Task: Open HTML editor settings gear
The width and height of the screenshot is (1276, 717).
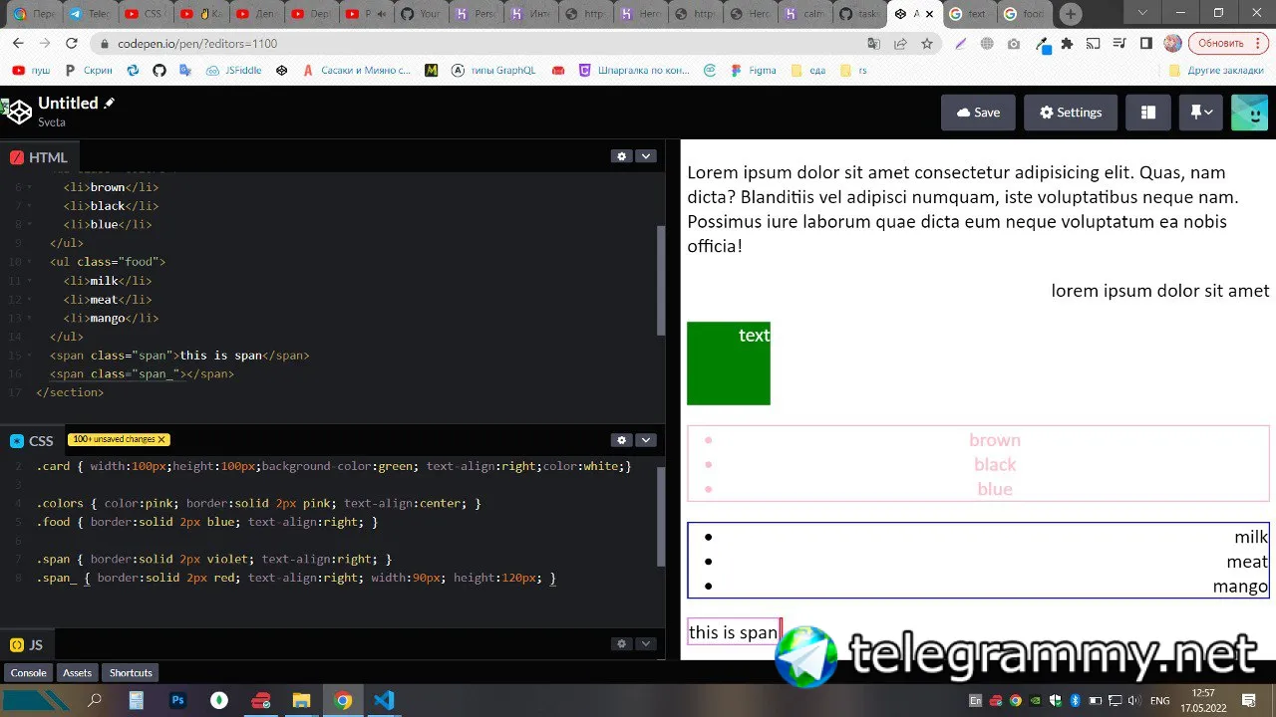Action: [622, 156]
